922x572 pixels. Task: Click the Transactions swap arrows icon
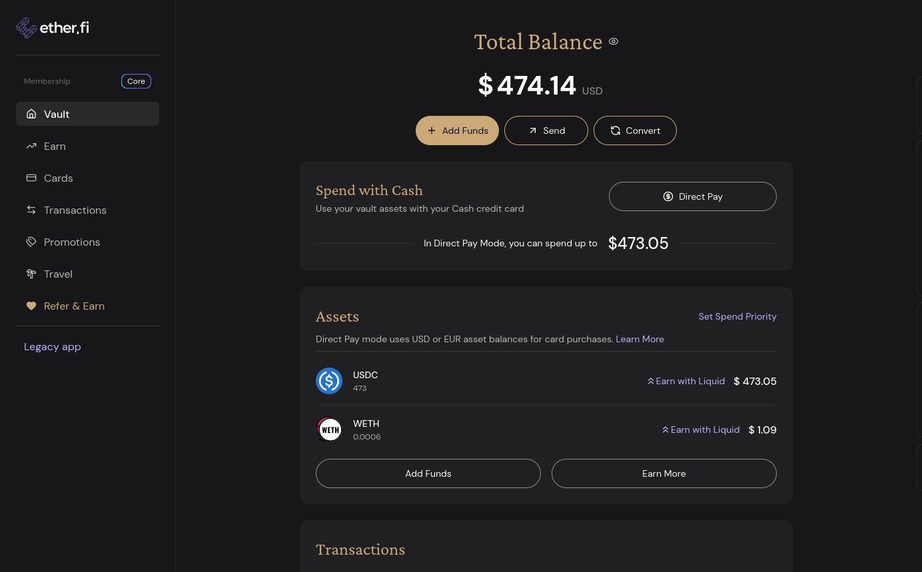(x=31, y=210)
